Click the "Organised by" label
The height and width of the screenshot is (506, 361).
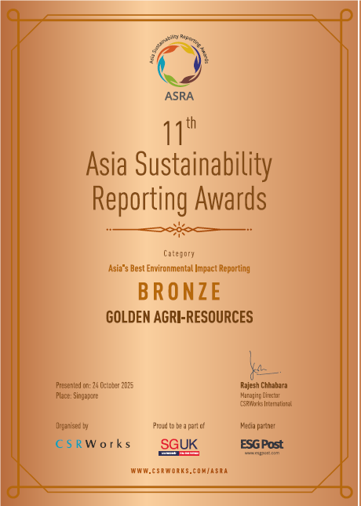click(x=71, y=426)
